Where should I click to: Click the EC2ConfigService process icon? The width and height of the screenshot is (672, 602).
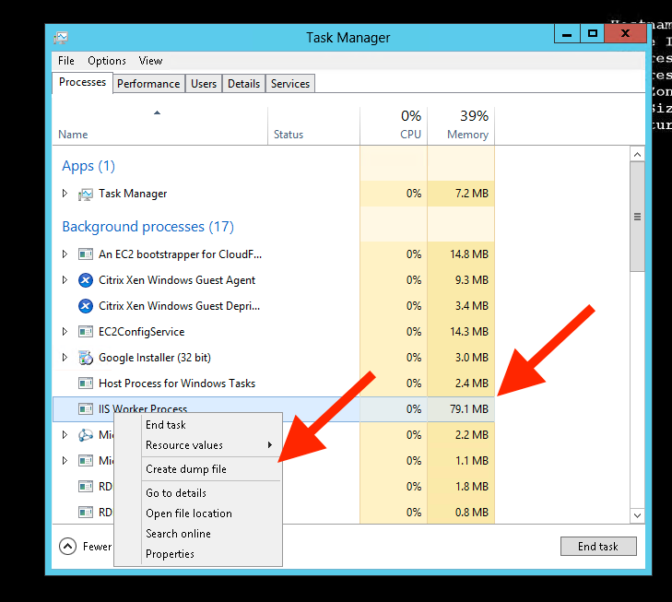[86, 332]
